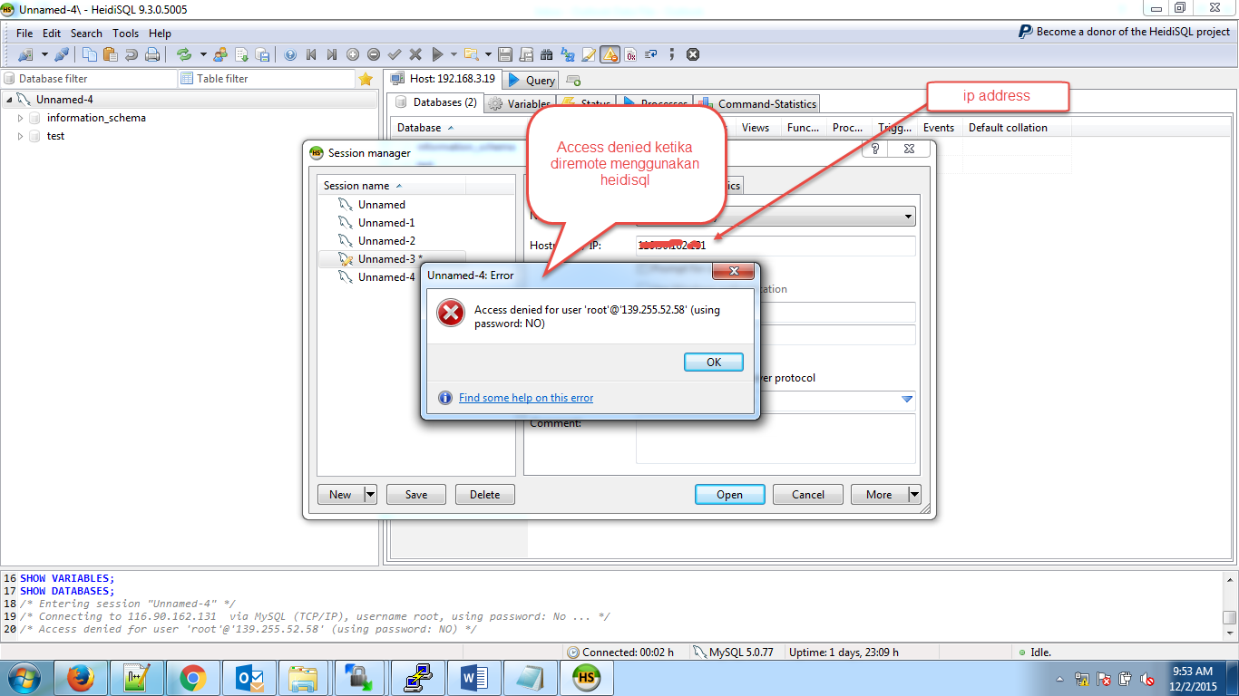1239x696 pixels.
Task: Click the stop/cancel query round icon
Action: click(x=693, y=54)
